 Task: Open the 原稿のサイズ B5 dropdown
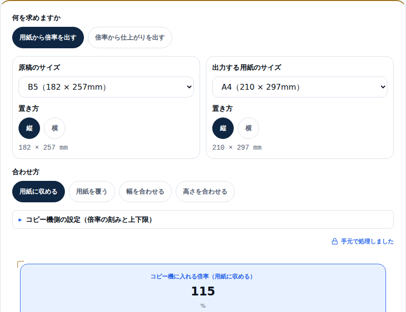click(x=106, y=87)
